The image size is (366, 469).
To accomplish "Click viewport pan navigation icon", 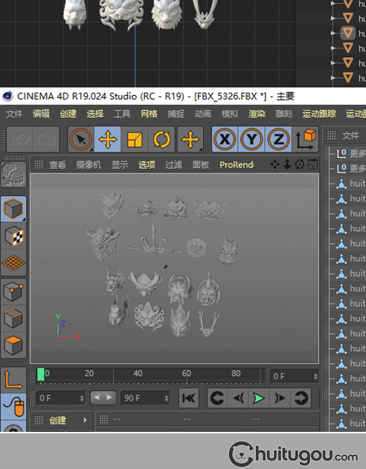I will tap(275, 165).
